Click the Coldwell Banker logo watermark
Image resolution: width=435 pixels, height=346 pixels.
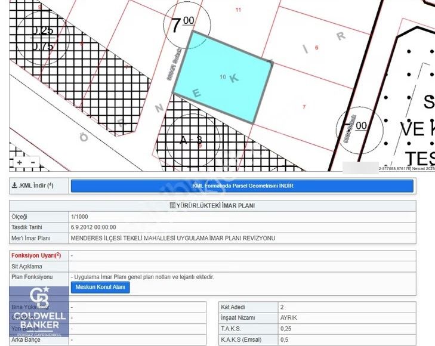(x=39, y=310)
